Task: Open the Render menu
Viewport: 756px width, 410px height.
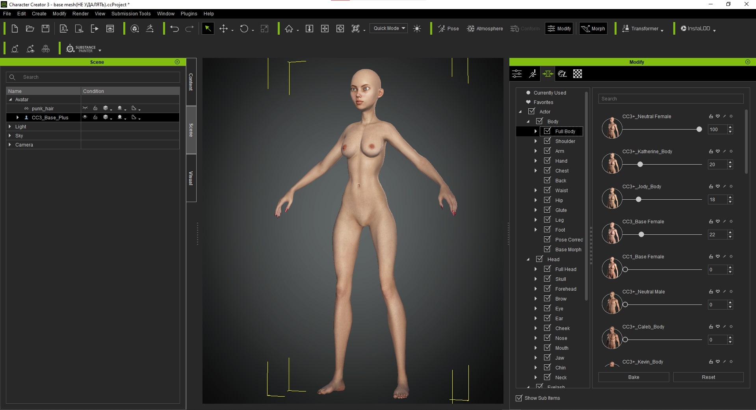Action: pyautogui.click(x=80, y=13)
